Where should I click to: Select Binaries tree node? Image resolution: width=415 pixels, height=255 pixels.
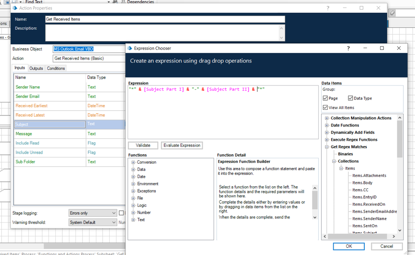345,154
